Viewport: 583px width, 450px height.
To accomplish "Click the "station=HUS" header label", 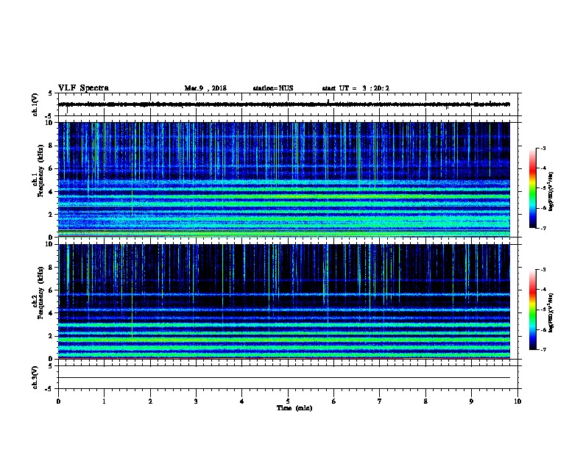I will 273,88.
